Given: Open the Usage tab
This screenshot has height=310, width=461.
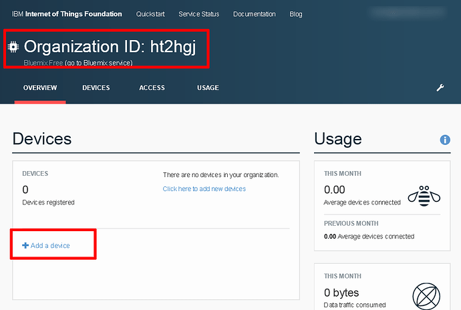Looking at the screenshot, I should coord(208,88).
